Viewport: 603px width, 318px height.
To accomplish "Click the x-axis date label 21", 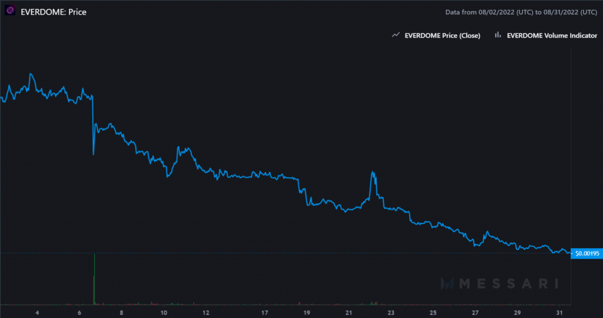I will (x=349, y=312).
